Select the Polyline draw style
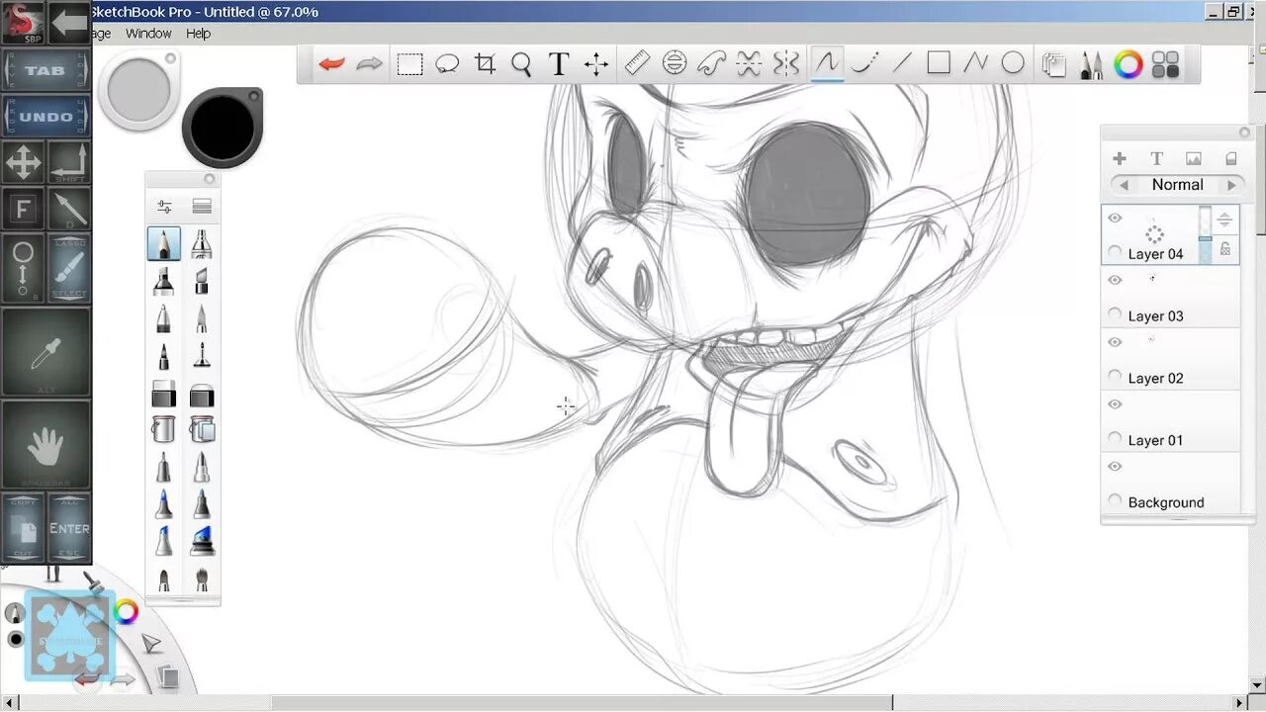The width and height of the screenshot is (1266, 712). pos(976,64)
